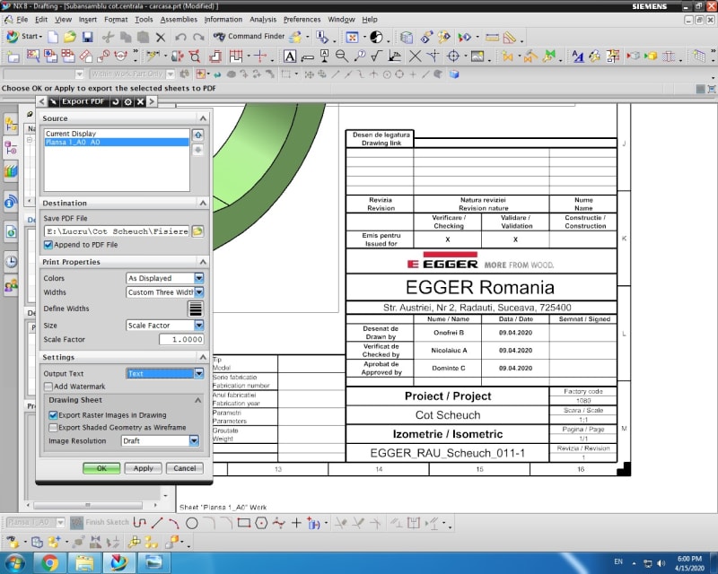
Task: Click the Reset icon in the Export PDF title bar
Action: point(116,101)
